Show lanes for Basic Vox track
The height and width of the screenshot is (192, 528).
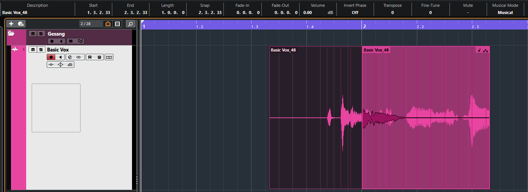coord(109,57)
